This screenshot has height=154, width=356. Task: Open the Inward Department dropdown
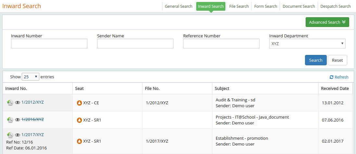tap(307, 44)
